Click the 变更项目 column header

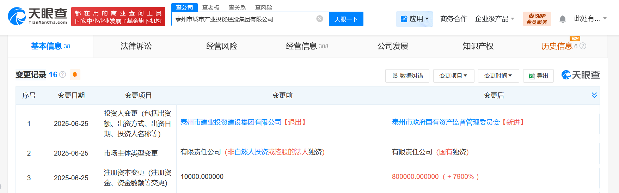click(138, 95)
